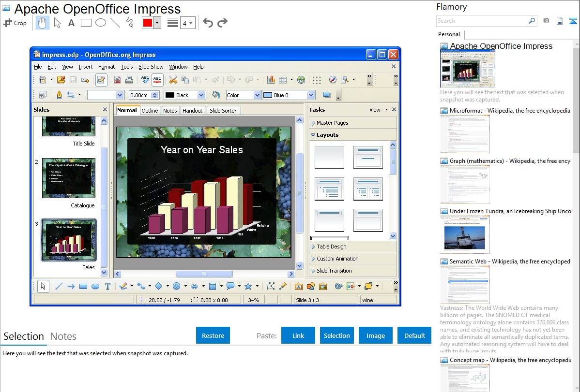Screen dimensions: 580x392
Task: Choose the text annotation tool A
Action: [x=71, y=23]
